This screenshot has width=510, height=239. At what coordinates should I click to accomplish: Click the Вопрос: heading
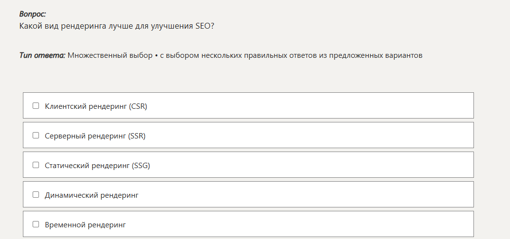pos(33,14)
